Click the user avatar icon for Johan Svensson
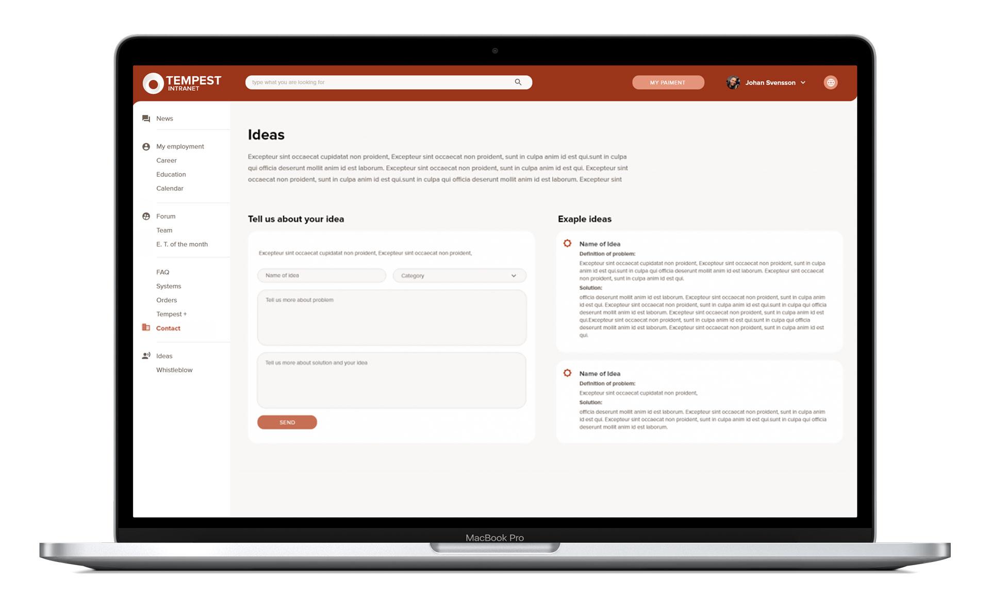 pos(734,82)
